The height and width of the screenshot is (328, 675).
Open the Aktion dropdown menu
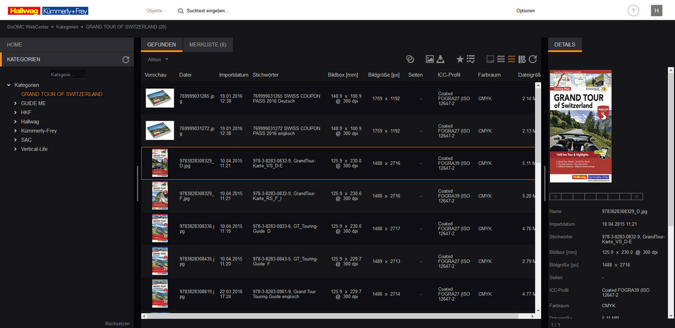(157, 60)
